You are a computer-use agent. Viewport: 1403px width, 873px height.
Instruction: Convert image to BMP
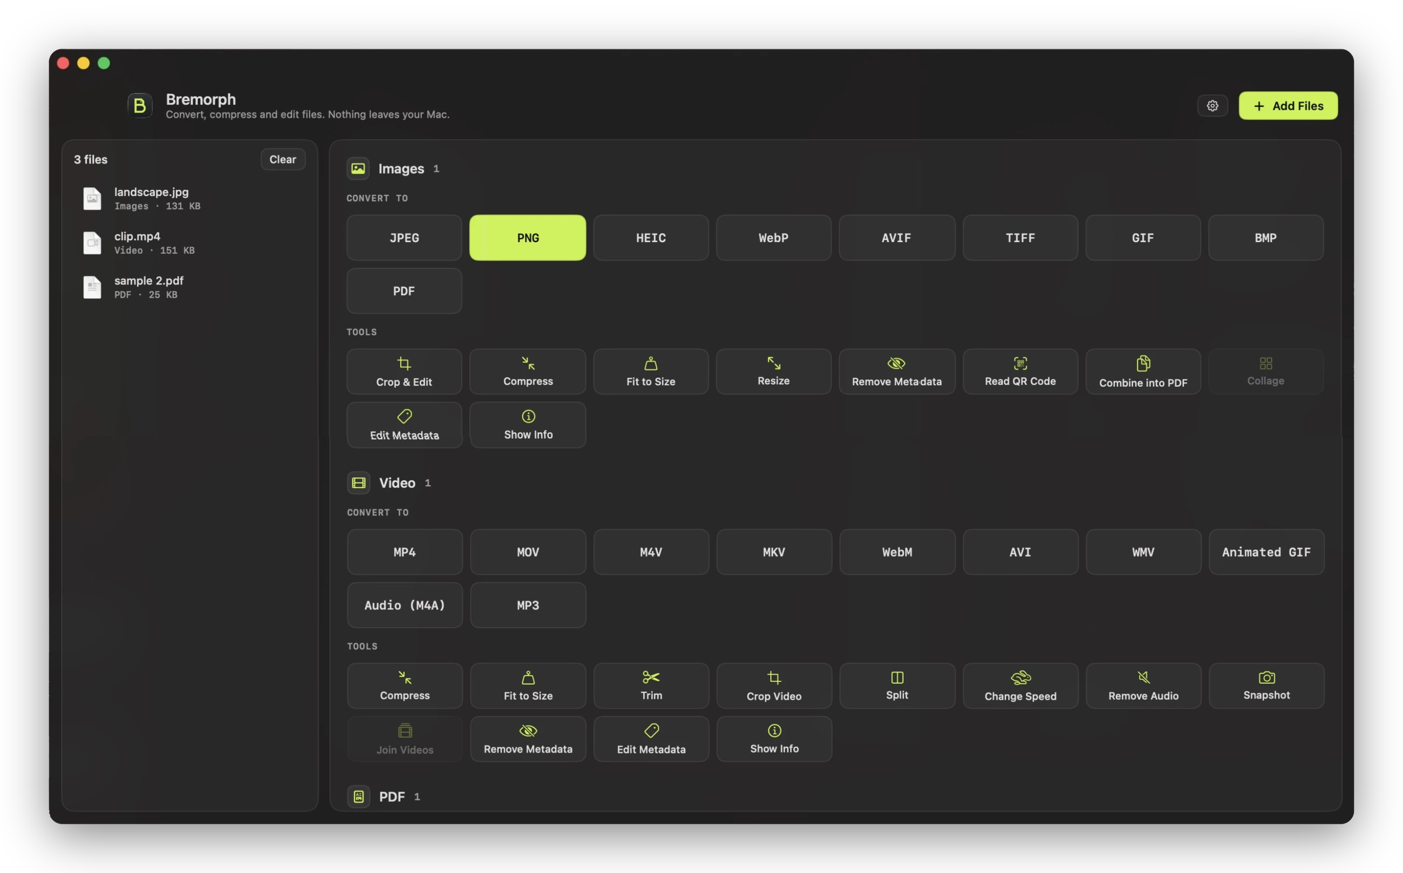point(1265,238)
